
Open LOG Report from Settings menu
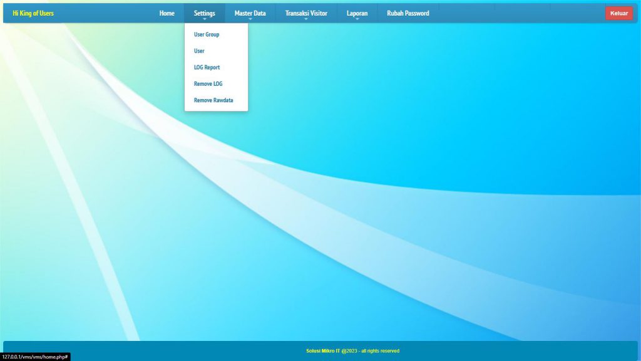point(207,67)
